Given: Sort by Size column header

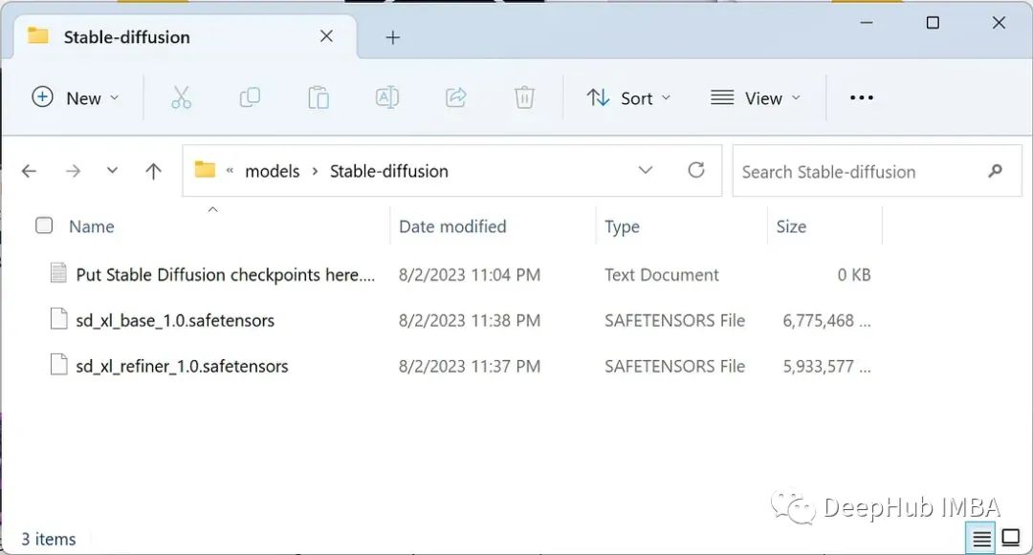Looking at the screenshot, I should click(x=791, y=226).
